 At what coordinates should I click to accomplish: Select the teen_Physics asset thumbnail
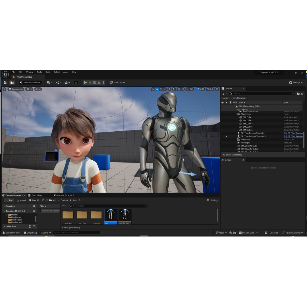click(x=125, y=217)
